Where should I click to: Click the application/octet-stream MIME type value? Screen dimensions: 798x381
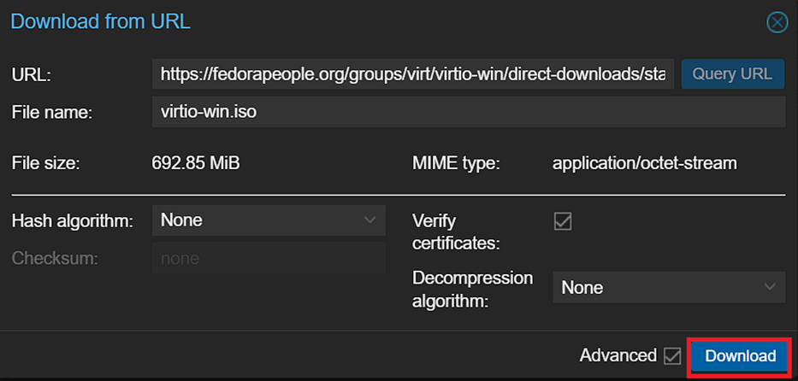point(644,163)
